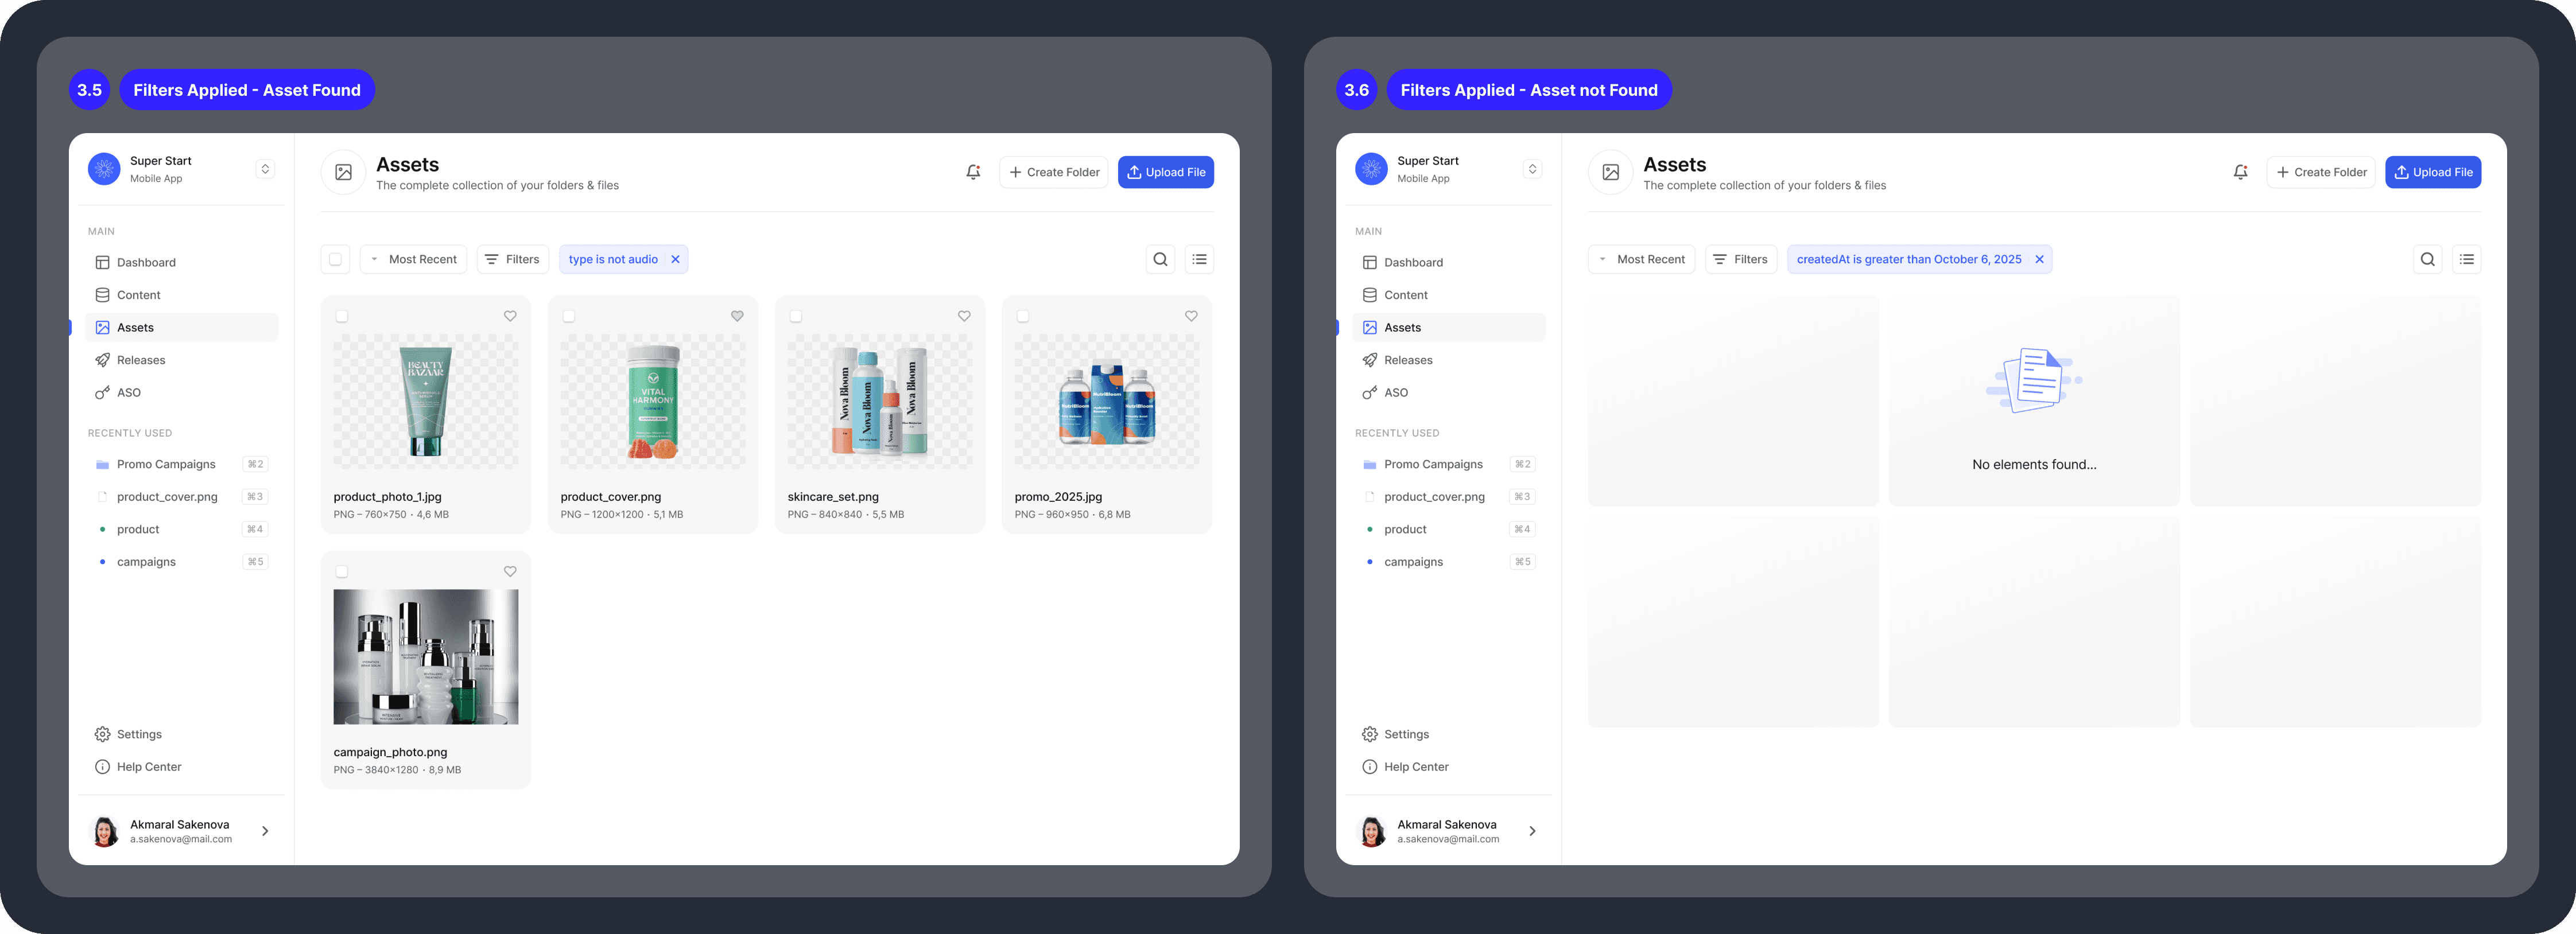Open the Filters panel
2576x934 pixels.
tap(512, 258)
